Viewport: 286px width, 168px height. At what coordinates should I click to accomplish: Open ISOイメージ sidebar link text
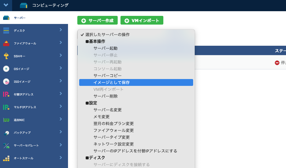[x=22, y=82]
